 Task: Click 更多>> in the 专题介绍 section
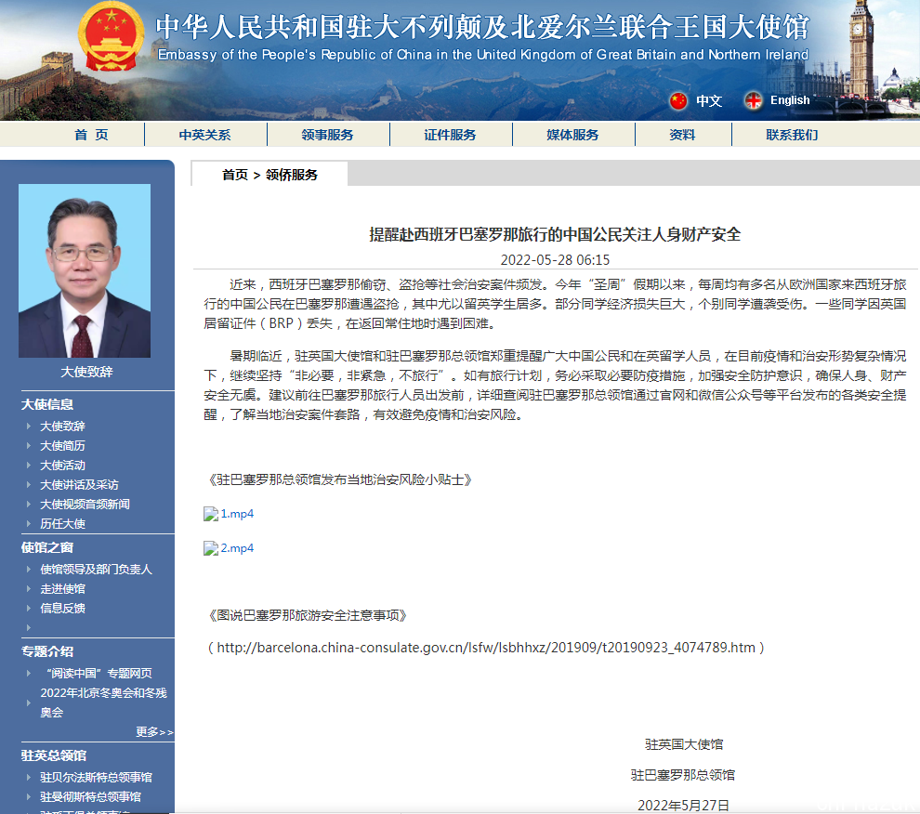(154, 732)
